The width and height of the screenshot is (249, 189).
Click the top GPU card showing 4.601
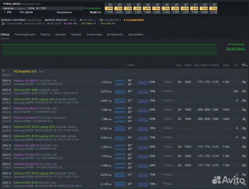pyautogui.click(x=128, y=8)
